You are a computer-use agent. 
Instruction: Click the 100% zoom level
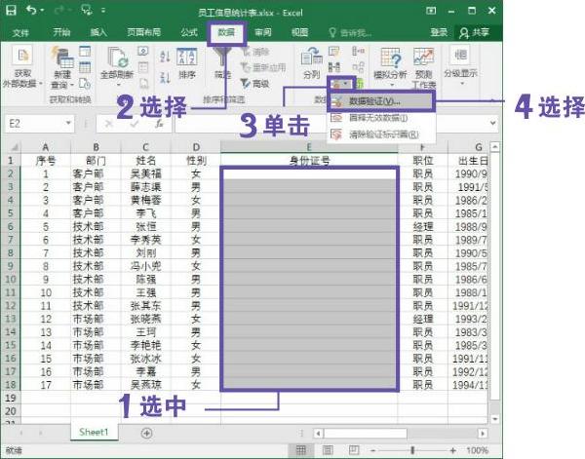[477, 450]
